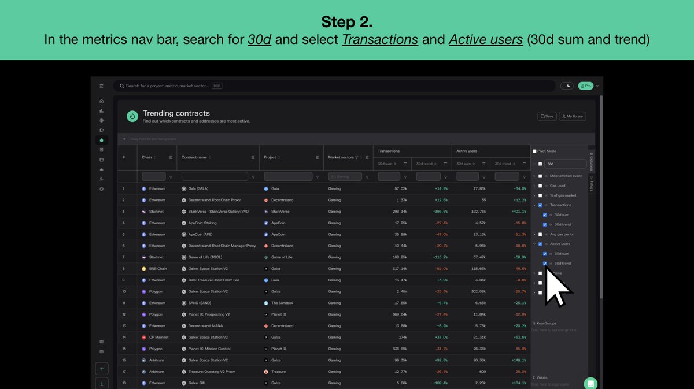The image size is (694, 389).
Task: Click the download icon at sidebar bottom
Action: pos(102,383)
